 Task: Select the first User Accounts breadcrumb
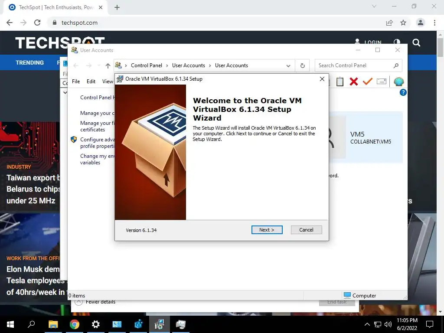tap(189, 65)
